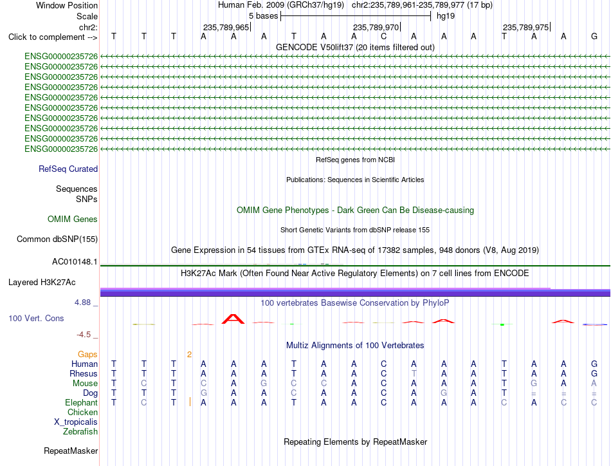This screenshot has height=466, width=611.
Task: Click the Scale label in the ruler
Action: pos(87,16)
